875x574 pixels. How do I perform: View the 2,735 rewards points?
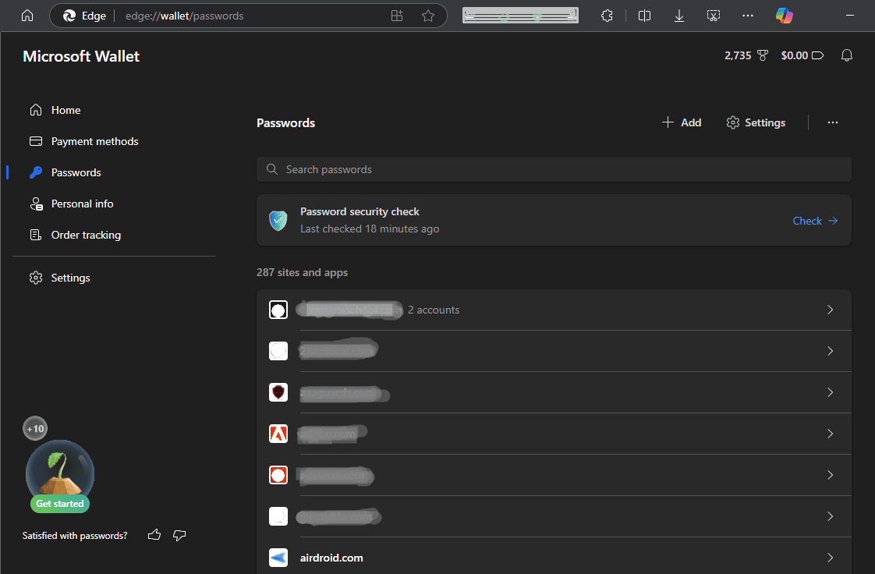tap(746, 55)
